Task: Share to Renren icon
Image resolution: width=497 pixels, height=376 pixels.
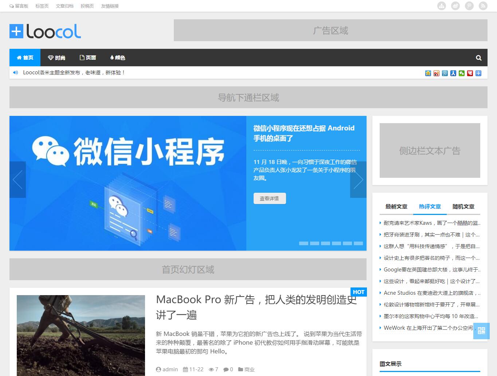Action: coord(453,73)
